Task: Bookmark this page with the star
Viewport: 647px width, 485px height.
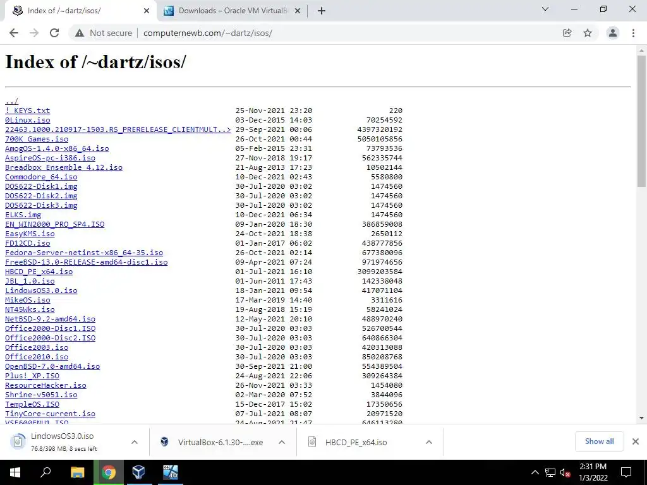Action: coord(588,33)
